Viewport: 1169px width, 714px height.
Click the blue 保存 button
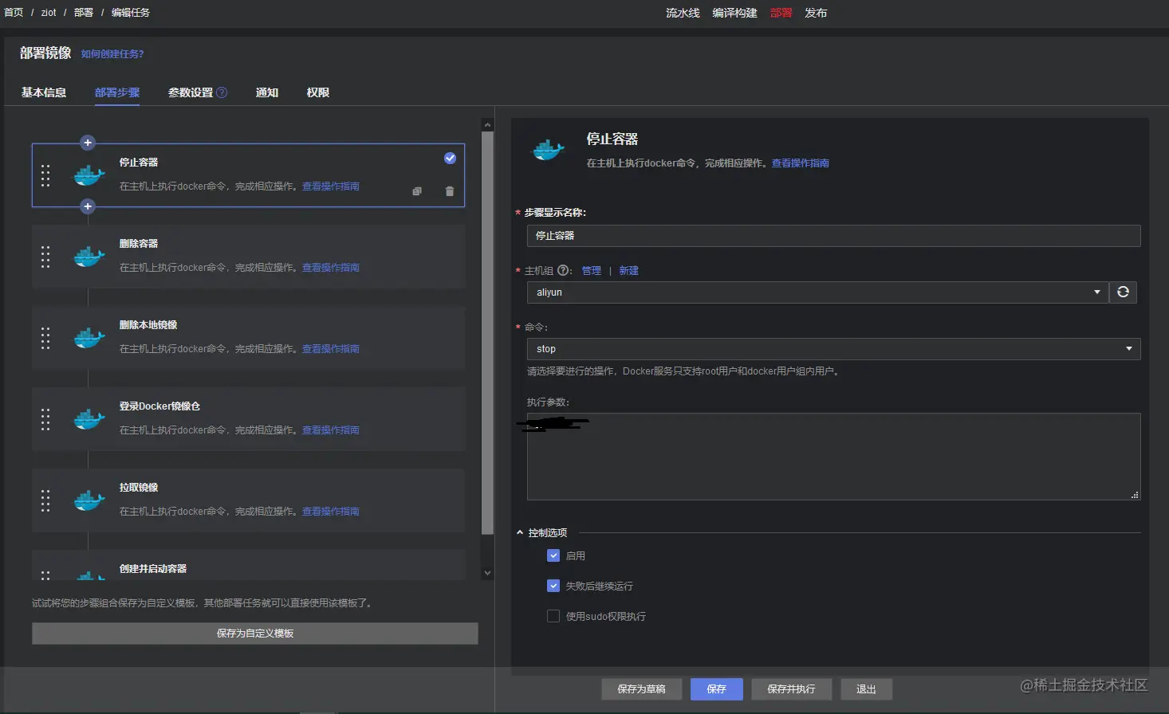tap(717, 689)
